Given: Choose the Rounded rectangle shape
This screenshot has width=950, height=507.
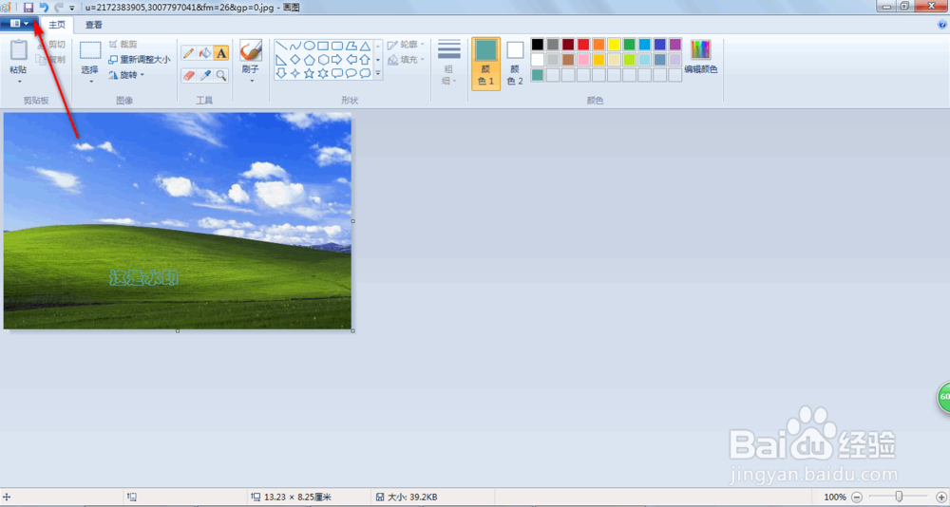Looking at the screenshot, I should tap(337, 46).
